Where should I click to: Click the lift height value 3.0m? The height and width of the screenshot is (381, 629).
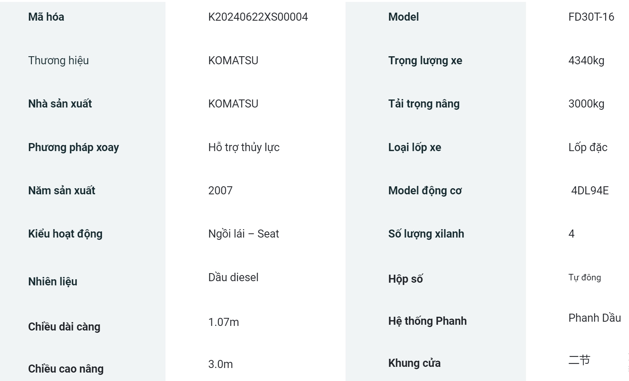221,364
